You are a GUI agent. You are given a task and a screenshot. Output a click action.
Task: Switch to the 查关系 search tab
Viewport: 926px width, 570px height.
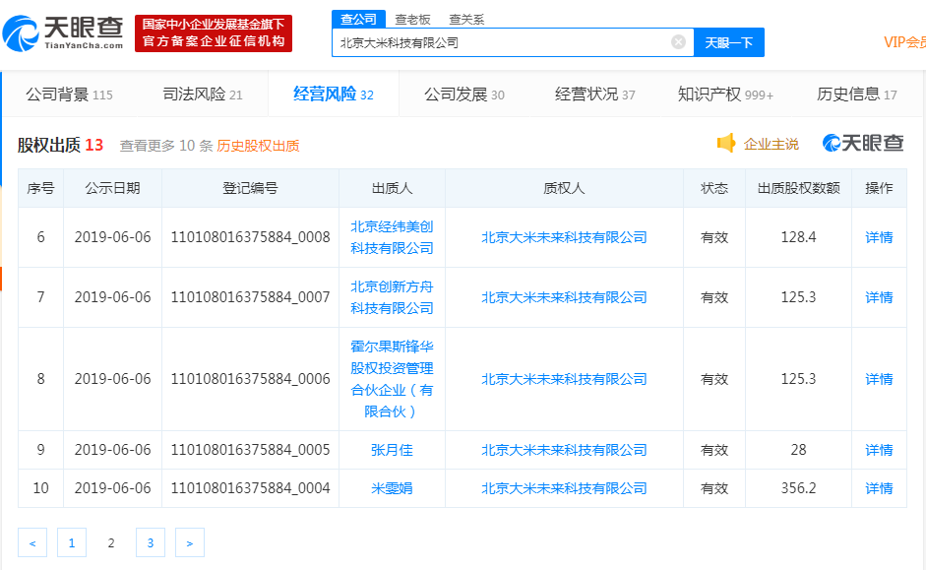point(465,19)
